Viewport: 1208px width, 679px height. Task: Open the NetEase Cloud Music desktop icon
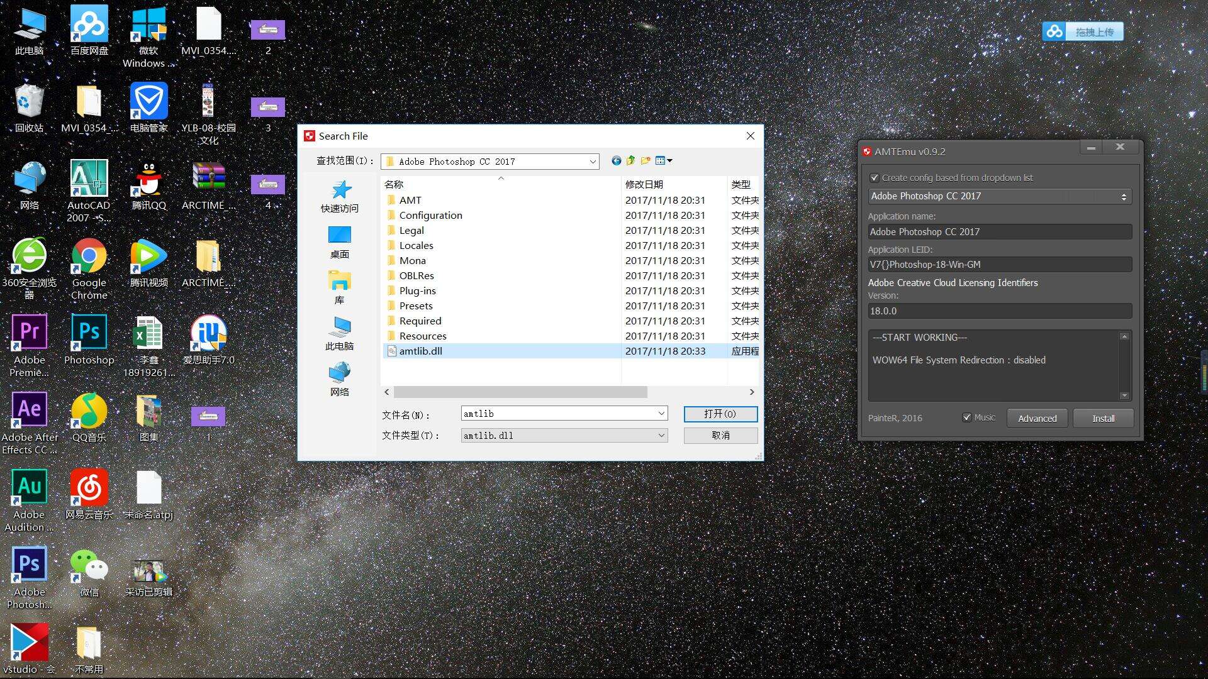click(89, 495)
